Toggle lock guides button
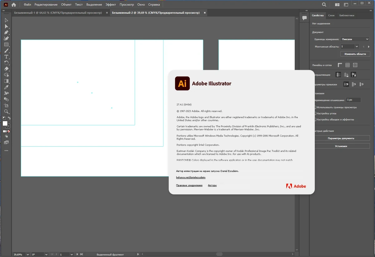Viewport: 375px width, 257px height. pos(346,75)
